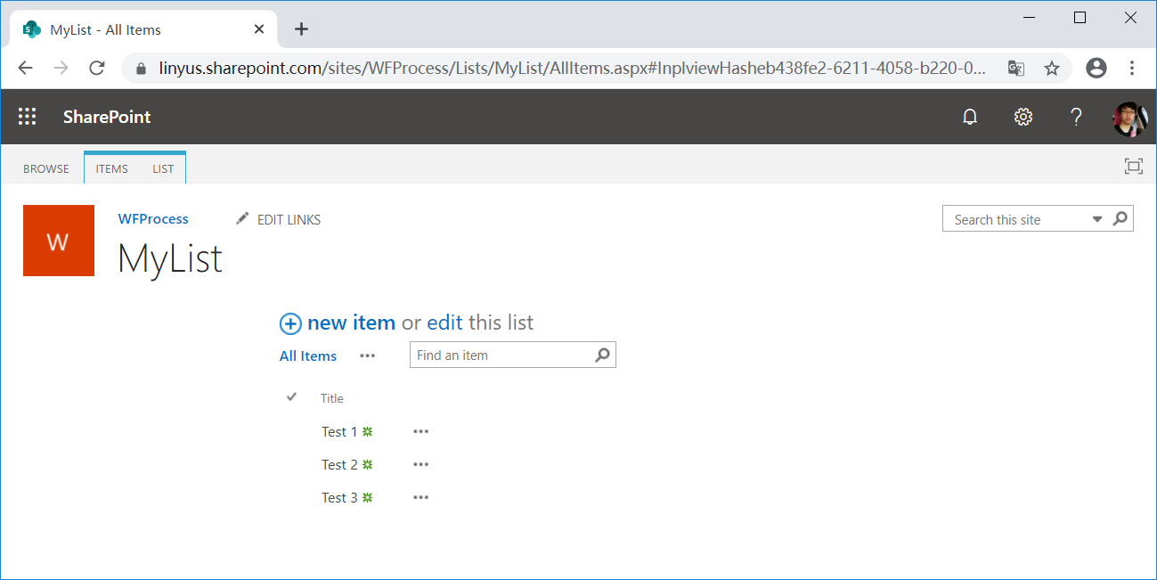The image size is (1157, 580).
Task: Bookmark this page with the star icon
Action: tap(1052, 68)
